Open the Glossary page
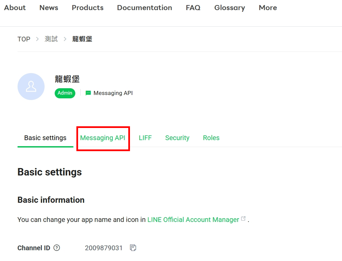342x261 pixels. tap(230, 8)
